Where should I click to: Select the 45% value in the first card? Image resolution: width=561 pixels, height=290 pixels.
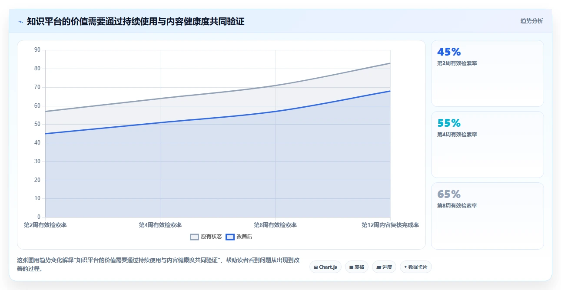click(449, 52)
